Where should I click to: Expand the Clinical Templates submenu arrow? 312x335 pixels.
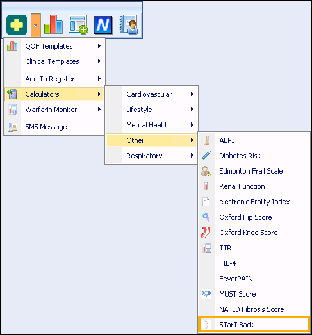point(99,61)
